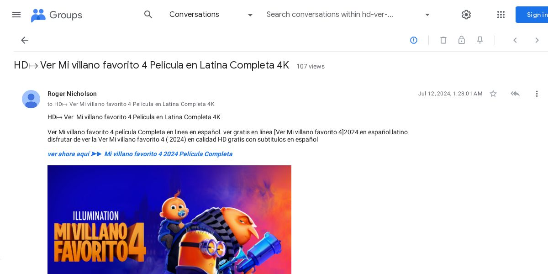This screenshot has height=274, width=548.
Task: Click the search magnifier icon
Action: 148,15
